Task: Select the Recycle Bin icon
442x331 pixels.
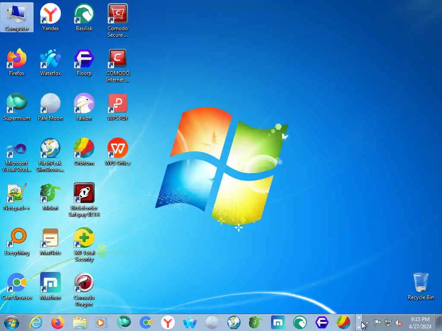Action: click(x=420, y=286)
